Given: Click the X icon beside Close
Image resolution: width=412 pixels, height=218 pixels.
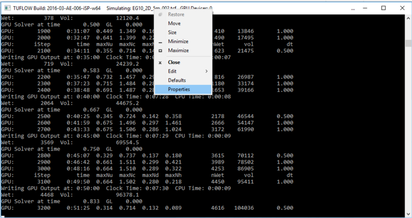Looking at the screenshot, I should click(160, 63).
